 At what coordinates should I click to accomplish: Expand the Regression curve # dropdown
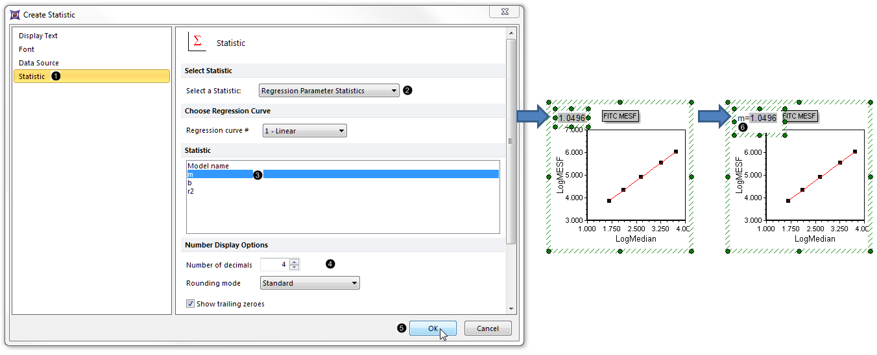coord(305,131)
